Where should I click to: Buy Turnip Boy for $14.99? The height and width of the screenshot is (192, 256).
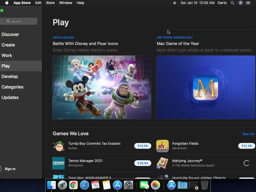[143, 146]
